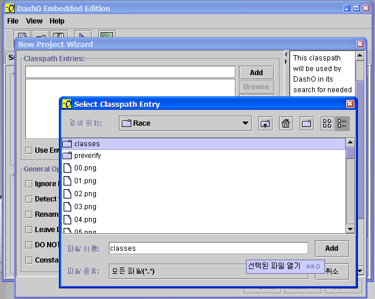Maximize the DashO Embedded Edition window
Image resolution: width=375 pixels, height=299 pixels.
(356, 8)
